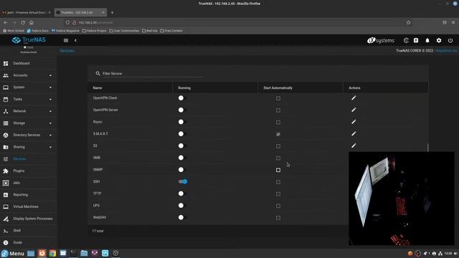
Task: Bookmark this page with the star
Action: pos(409,22)
